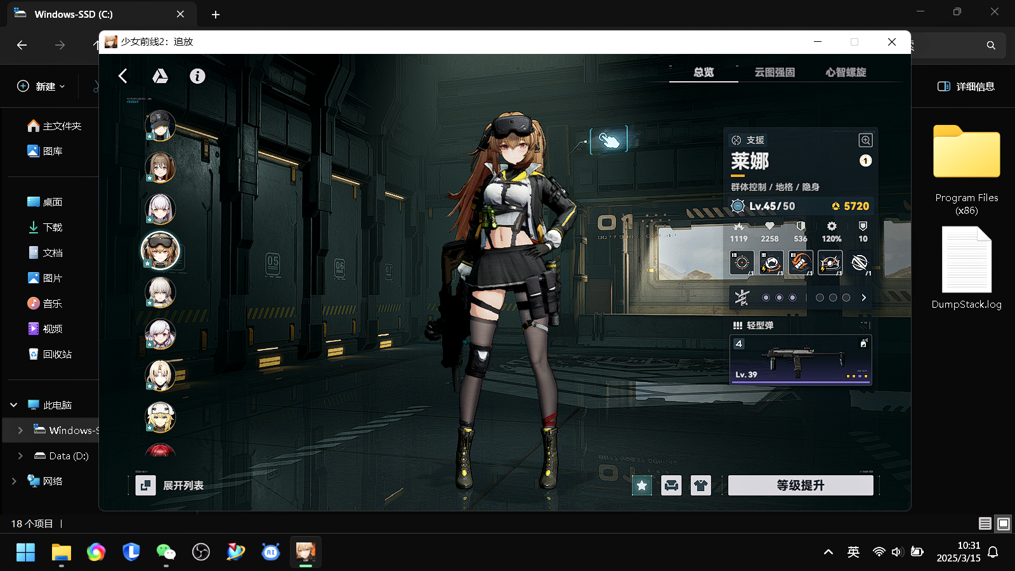1015x571 pixels.
Task: Toggle 详细信息 details pane in Explorer
Action: [x=966, y=86]
